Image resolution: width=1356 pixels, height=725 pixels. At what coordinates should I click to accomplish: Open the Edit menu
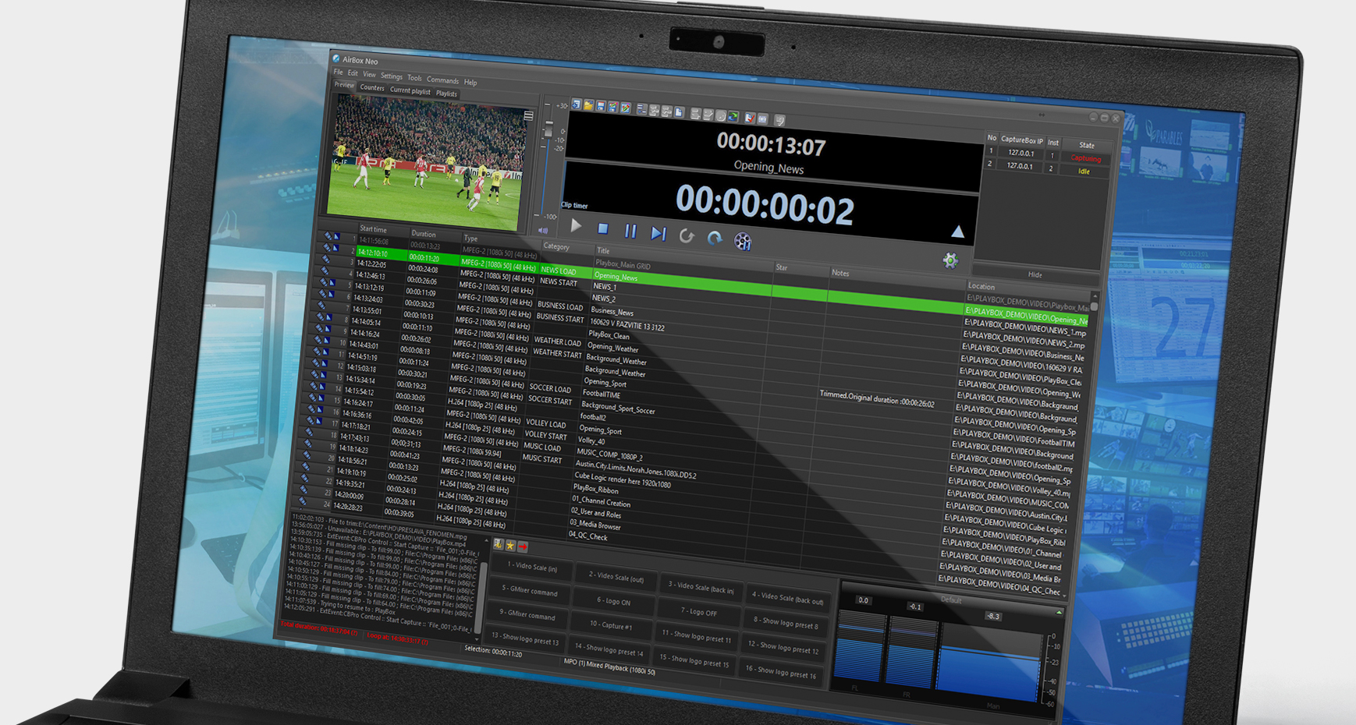[x=353, y=73]
